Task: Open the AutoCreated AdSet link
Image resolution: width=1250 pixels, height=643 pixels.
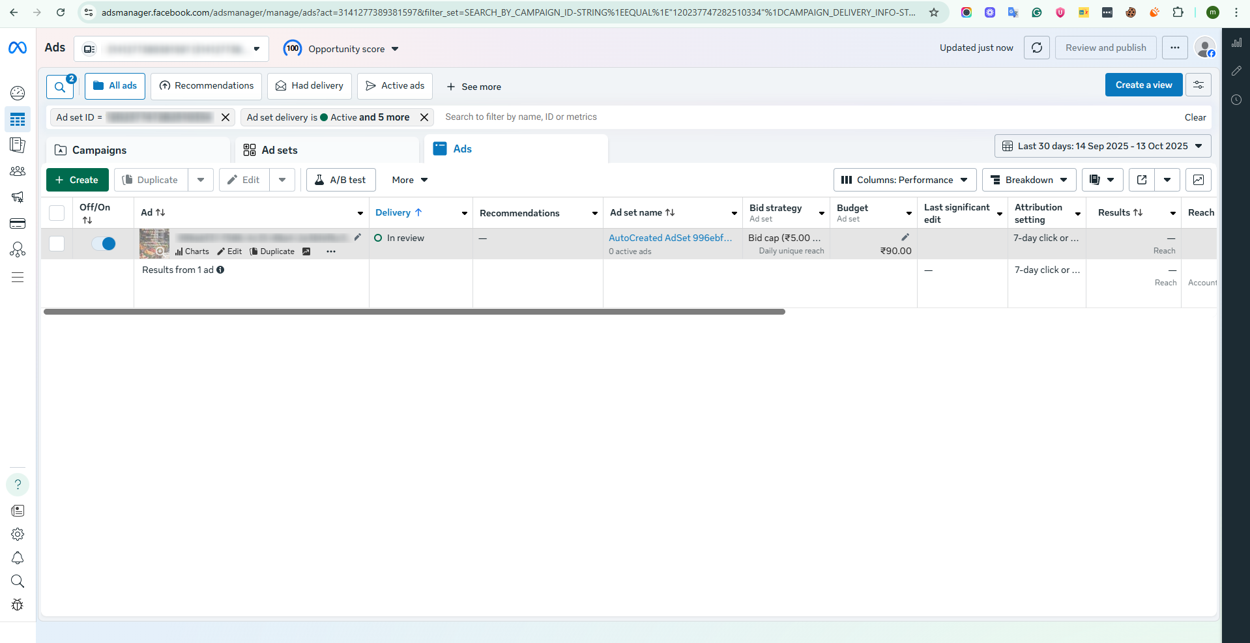Action: pyautogui.click(x=669, y=238)
